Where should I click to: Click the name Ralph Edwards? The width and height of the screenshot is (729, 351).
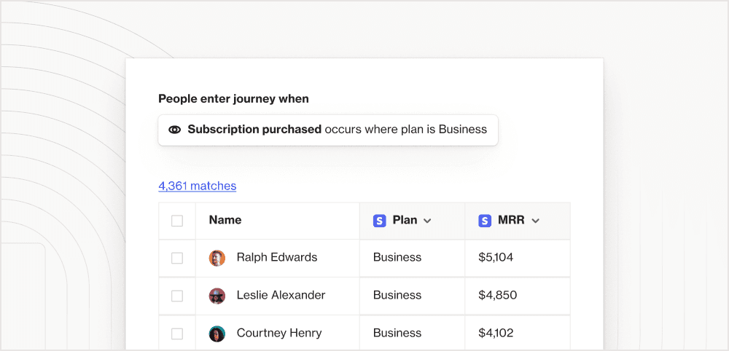pyautogui.click(x=277, y=257)
